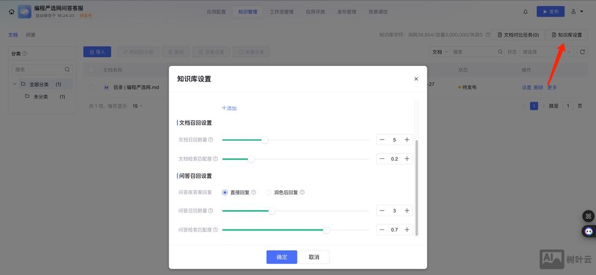This screenshot has height=275, width=596.
Task: Adjust the 问答召回数量 slider handle
Action: click(x=272, y=211)
